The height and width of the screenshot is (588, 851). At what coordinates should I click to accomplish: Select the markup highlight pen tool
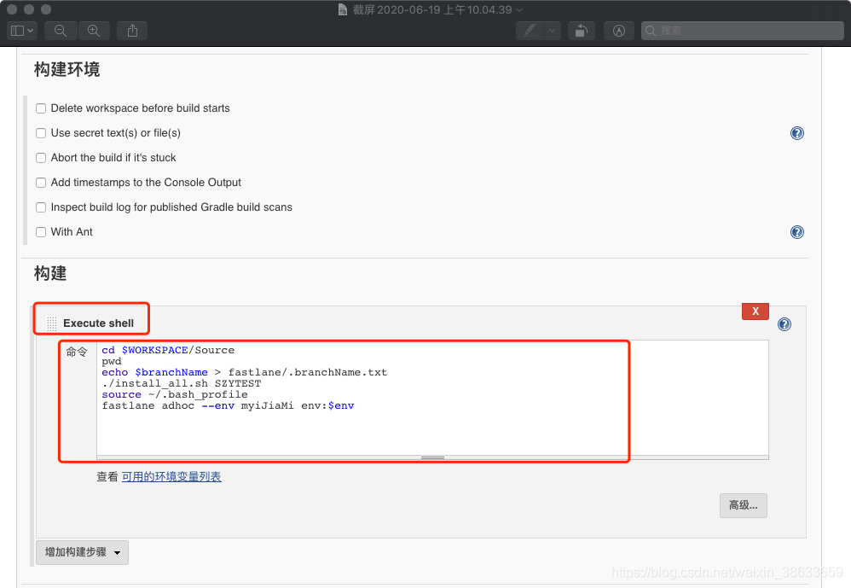[530, 31]
